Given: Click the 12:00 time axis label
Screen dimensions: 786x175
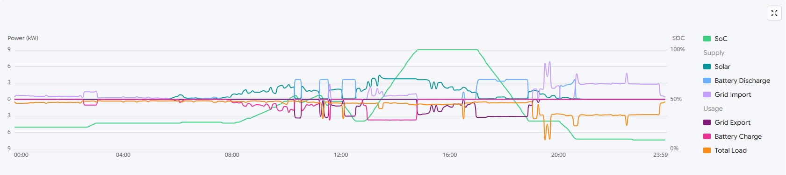Looking at the screenshot, I should tap(341, 155).
